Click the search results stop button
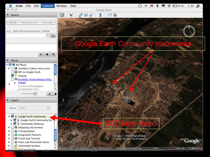This screenshot has width=210, height=157. pos(47,54)
